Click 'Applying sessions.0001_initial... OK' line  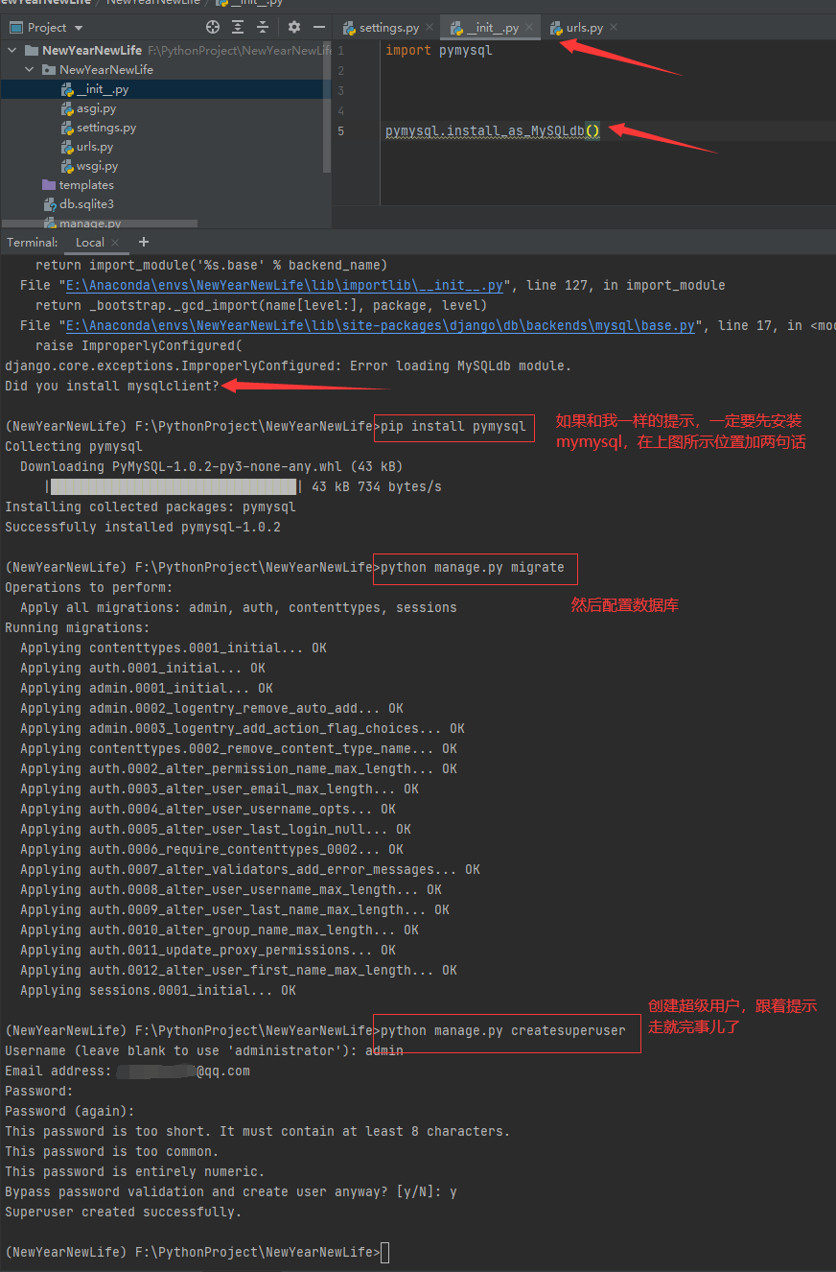[x=158, y=990]
